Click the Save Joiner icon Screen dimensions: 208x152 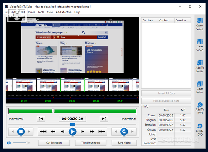[200, 84]
